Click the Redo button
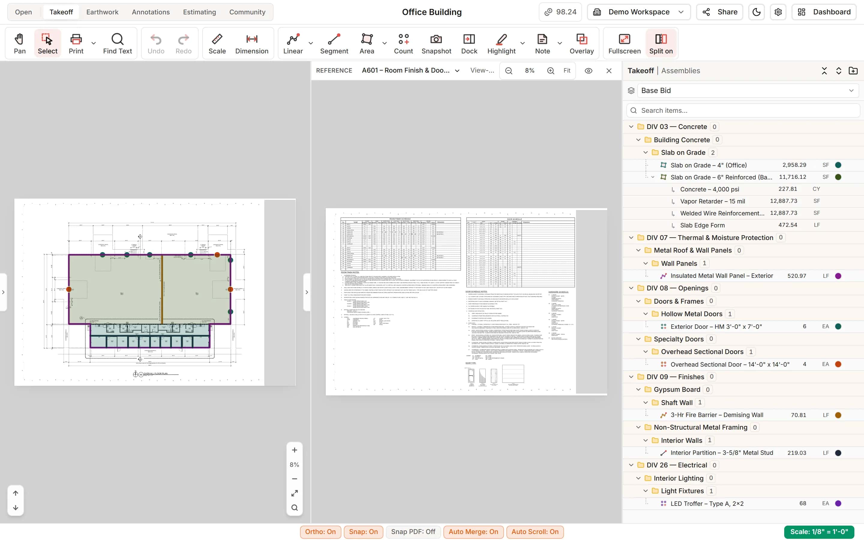The width and height of the screenshot is (864, 540). 184,43
